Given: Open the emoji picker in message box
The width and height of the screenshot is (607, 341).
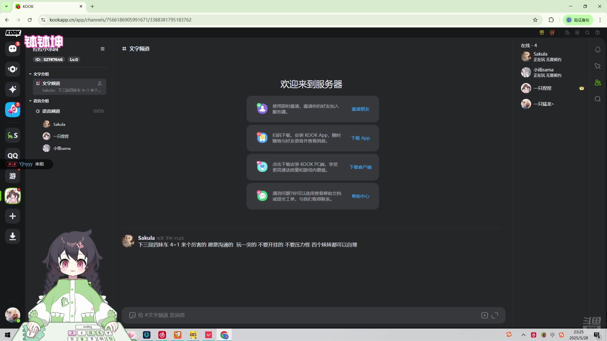Looking at the screenshot, I should coord(132,315).
